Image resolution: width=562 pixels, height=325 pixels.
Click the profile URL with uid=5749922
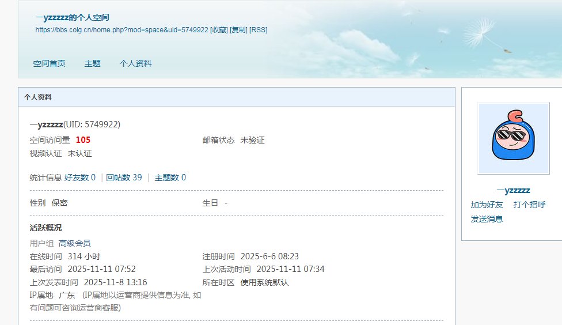coord(122,30)
